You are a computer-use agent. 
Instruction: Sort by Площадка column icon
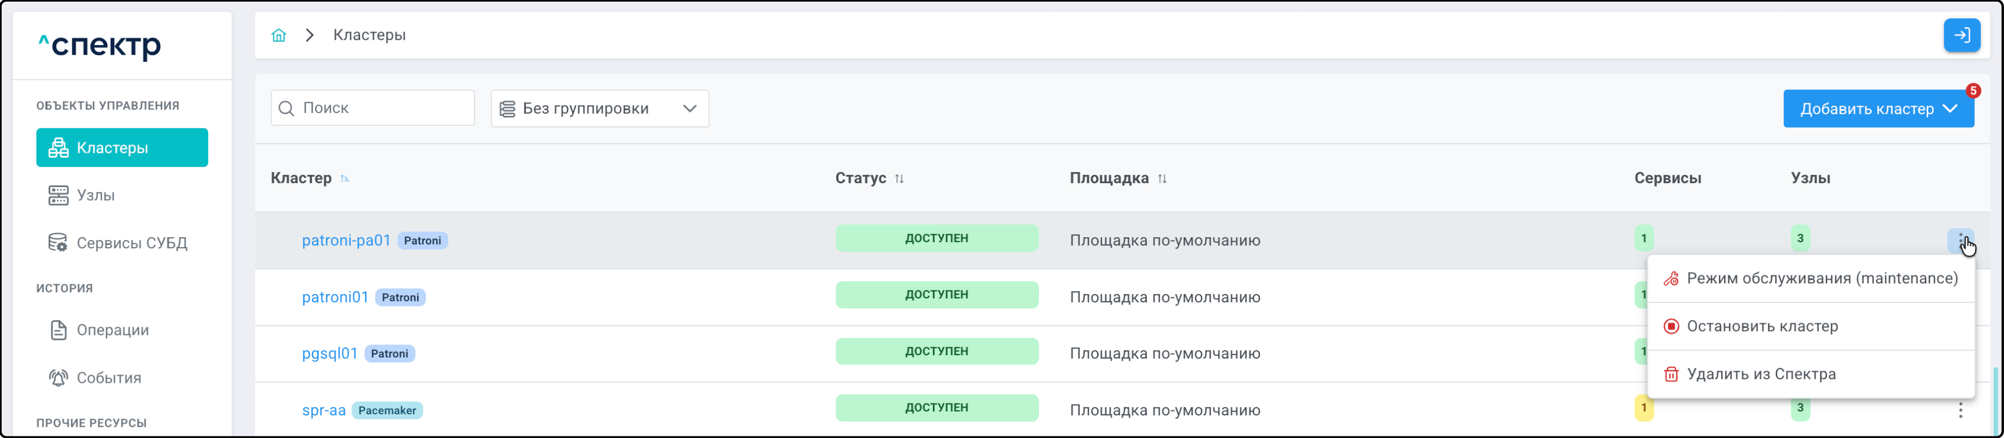point(1162,179)
